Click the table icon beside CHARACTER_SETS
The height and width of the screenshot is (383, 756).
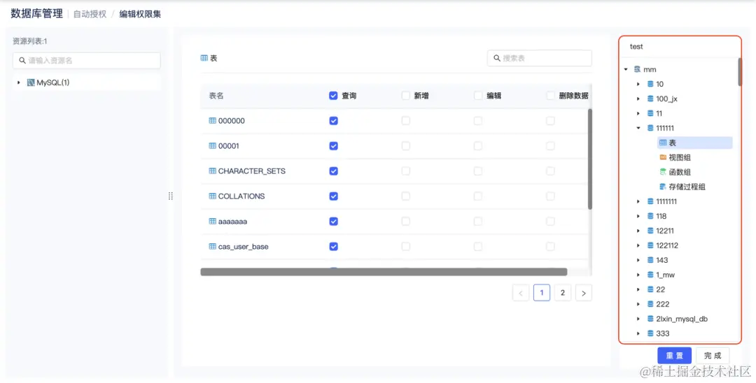click(213, 171)
